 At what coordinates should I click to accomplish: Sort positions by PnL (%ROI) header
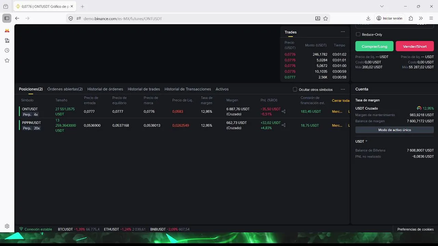pyautogui.click(x=269, y=100)
